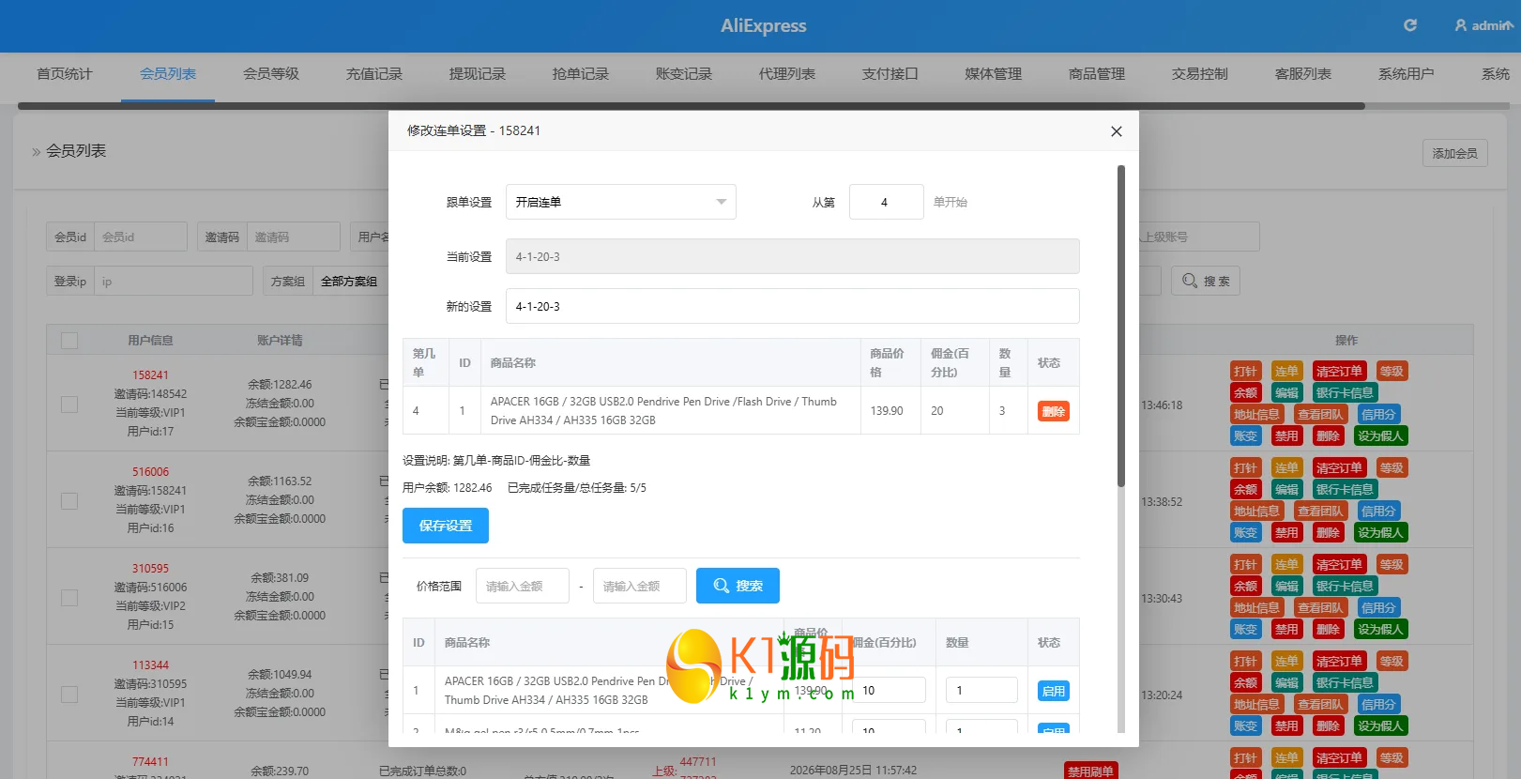Switch to the 会员等级 tab
Screen dimensions: 1521x779
tap(271, 74)
